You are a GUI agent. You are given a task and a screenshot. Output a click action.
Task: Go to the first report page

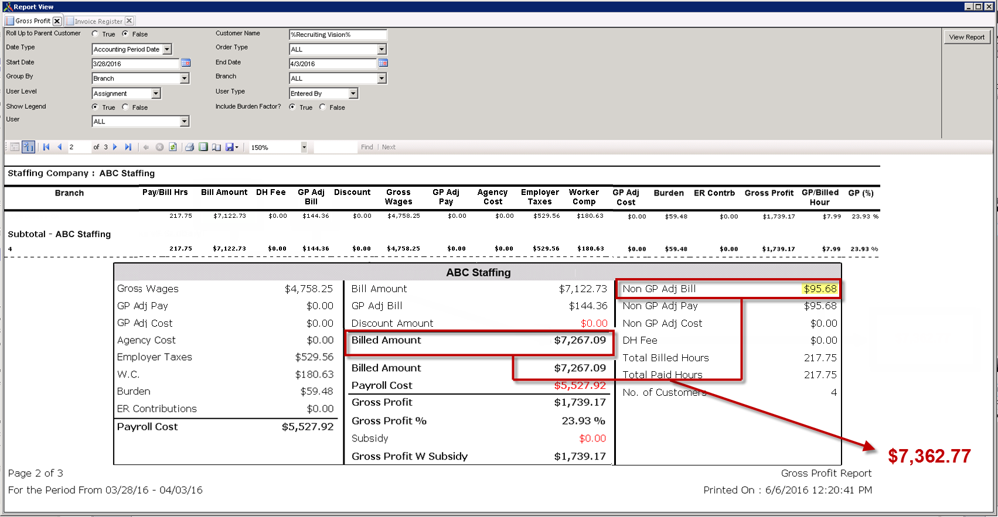click(x=46, y=147)
